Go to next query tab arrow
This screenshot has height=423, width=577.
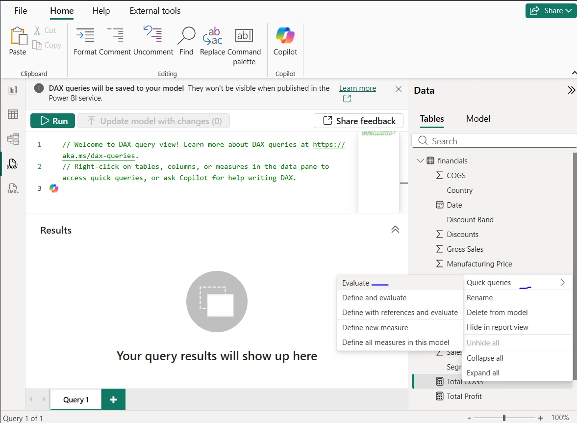coord(44,399)
